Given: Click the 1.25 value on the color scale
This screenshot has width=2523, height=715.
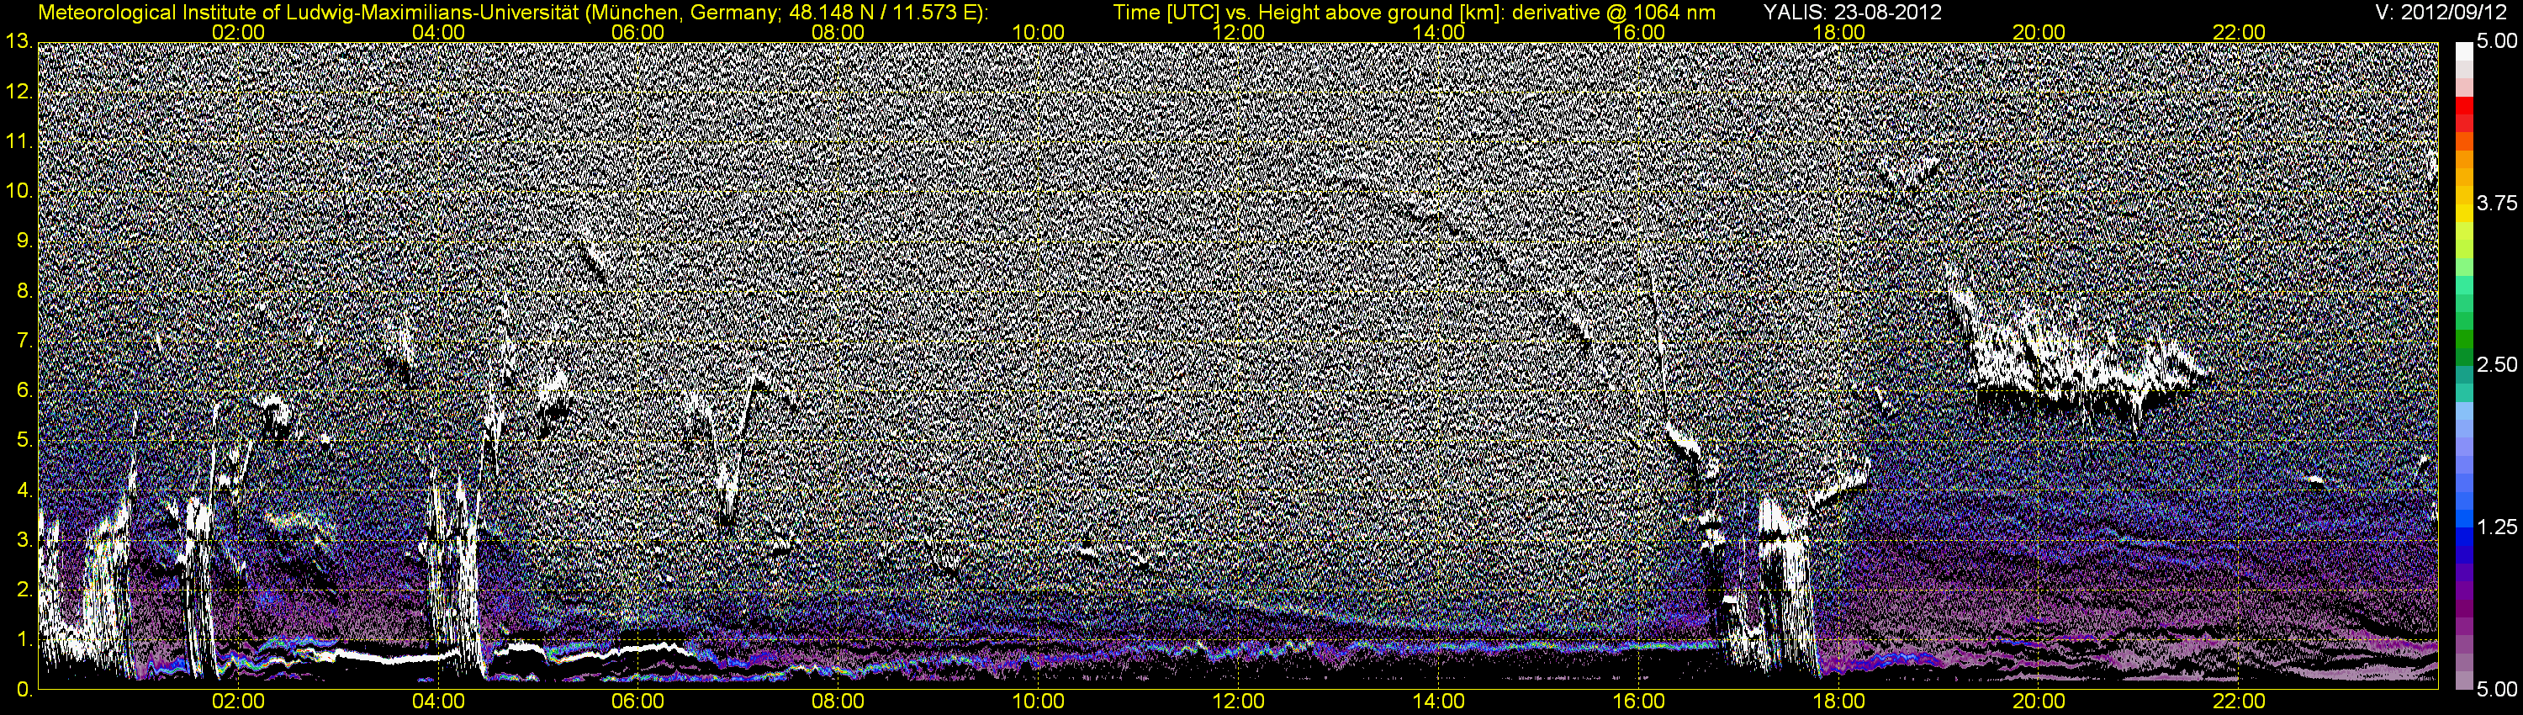Looking at the screenshot, I should 2497,527.
